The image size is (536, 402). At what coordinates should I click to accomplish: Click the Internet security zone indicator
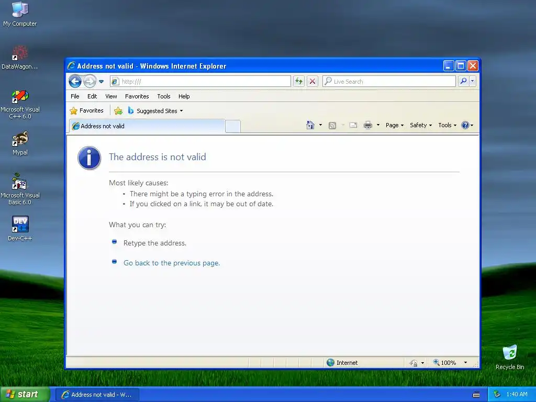point(342,363)
